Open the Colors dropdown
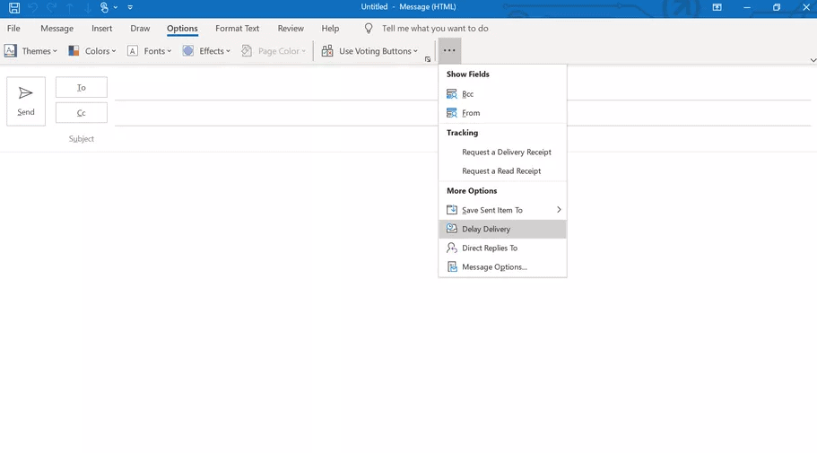This screenshot has height=453, width=817. 92,50
